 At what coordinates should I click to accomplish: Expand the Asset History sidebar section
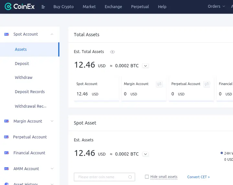coord(52,184)
